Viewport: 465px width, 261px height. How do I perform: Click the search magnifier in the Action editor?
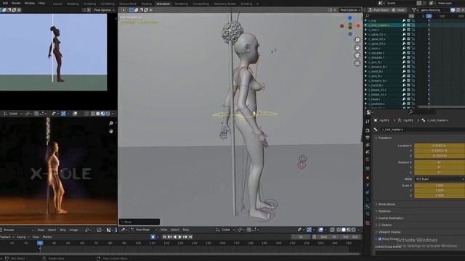[x=368, y=16]
